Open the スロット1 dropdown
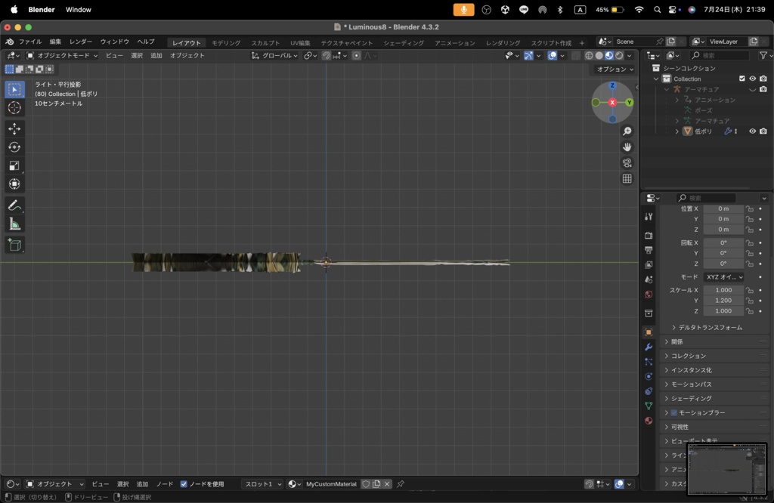Screen dimensions: 774x503 [262, 484]
